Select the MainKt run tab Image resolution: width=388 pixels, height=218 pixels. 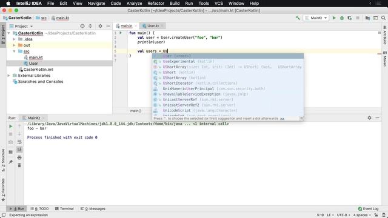(34, 118)
